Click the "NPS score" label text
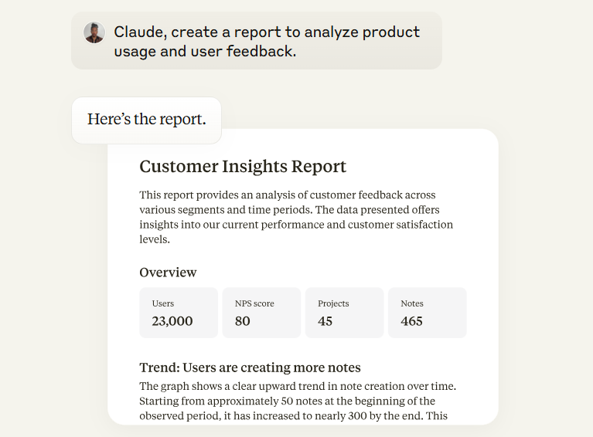593x437 pixels. tap(254, 303)
